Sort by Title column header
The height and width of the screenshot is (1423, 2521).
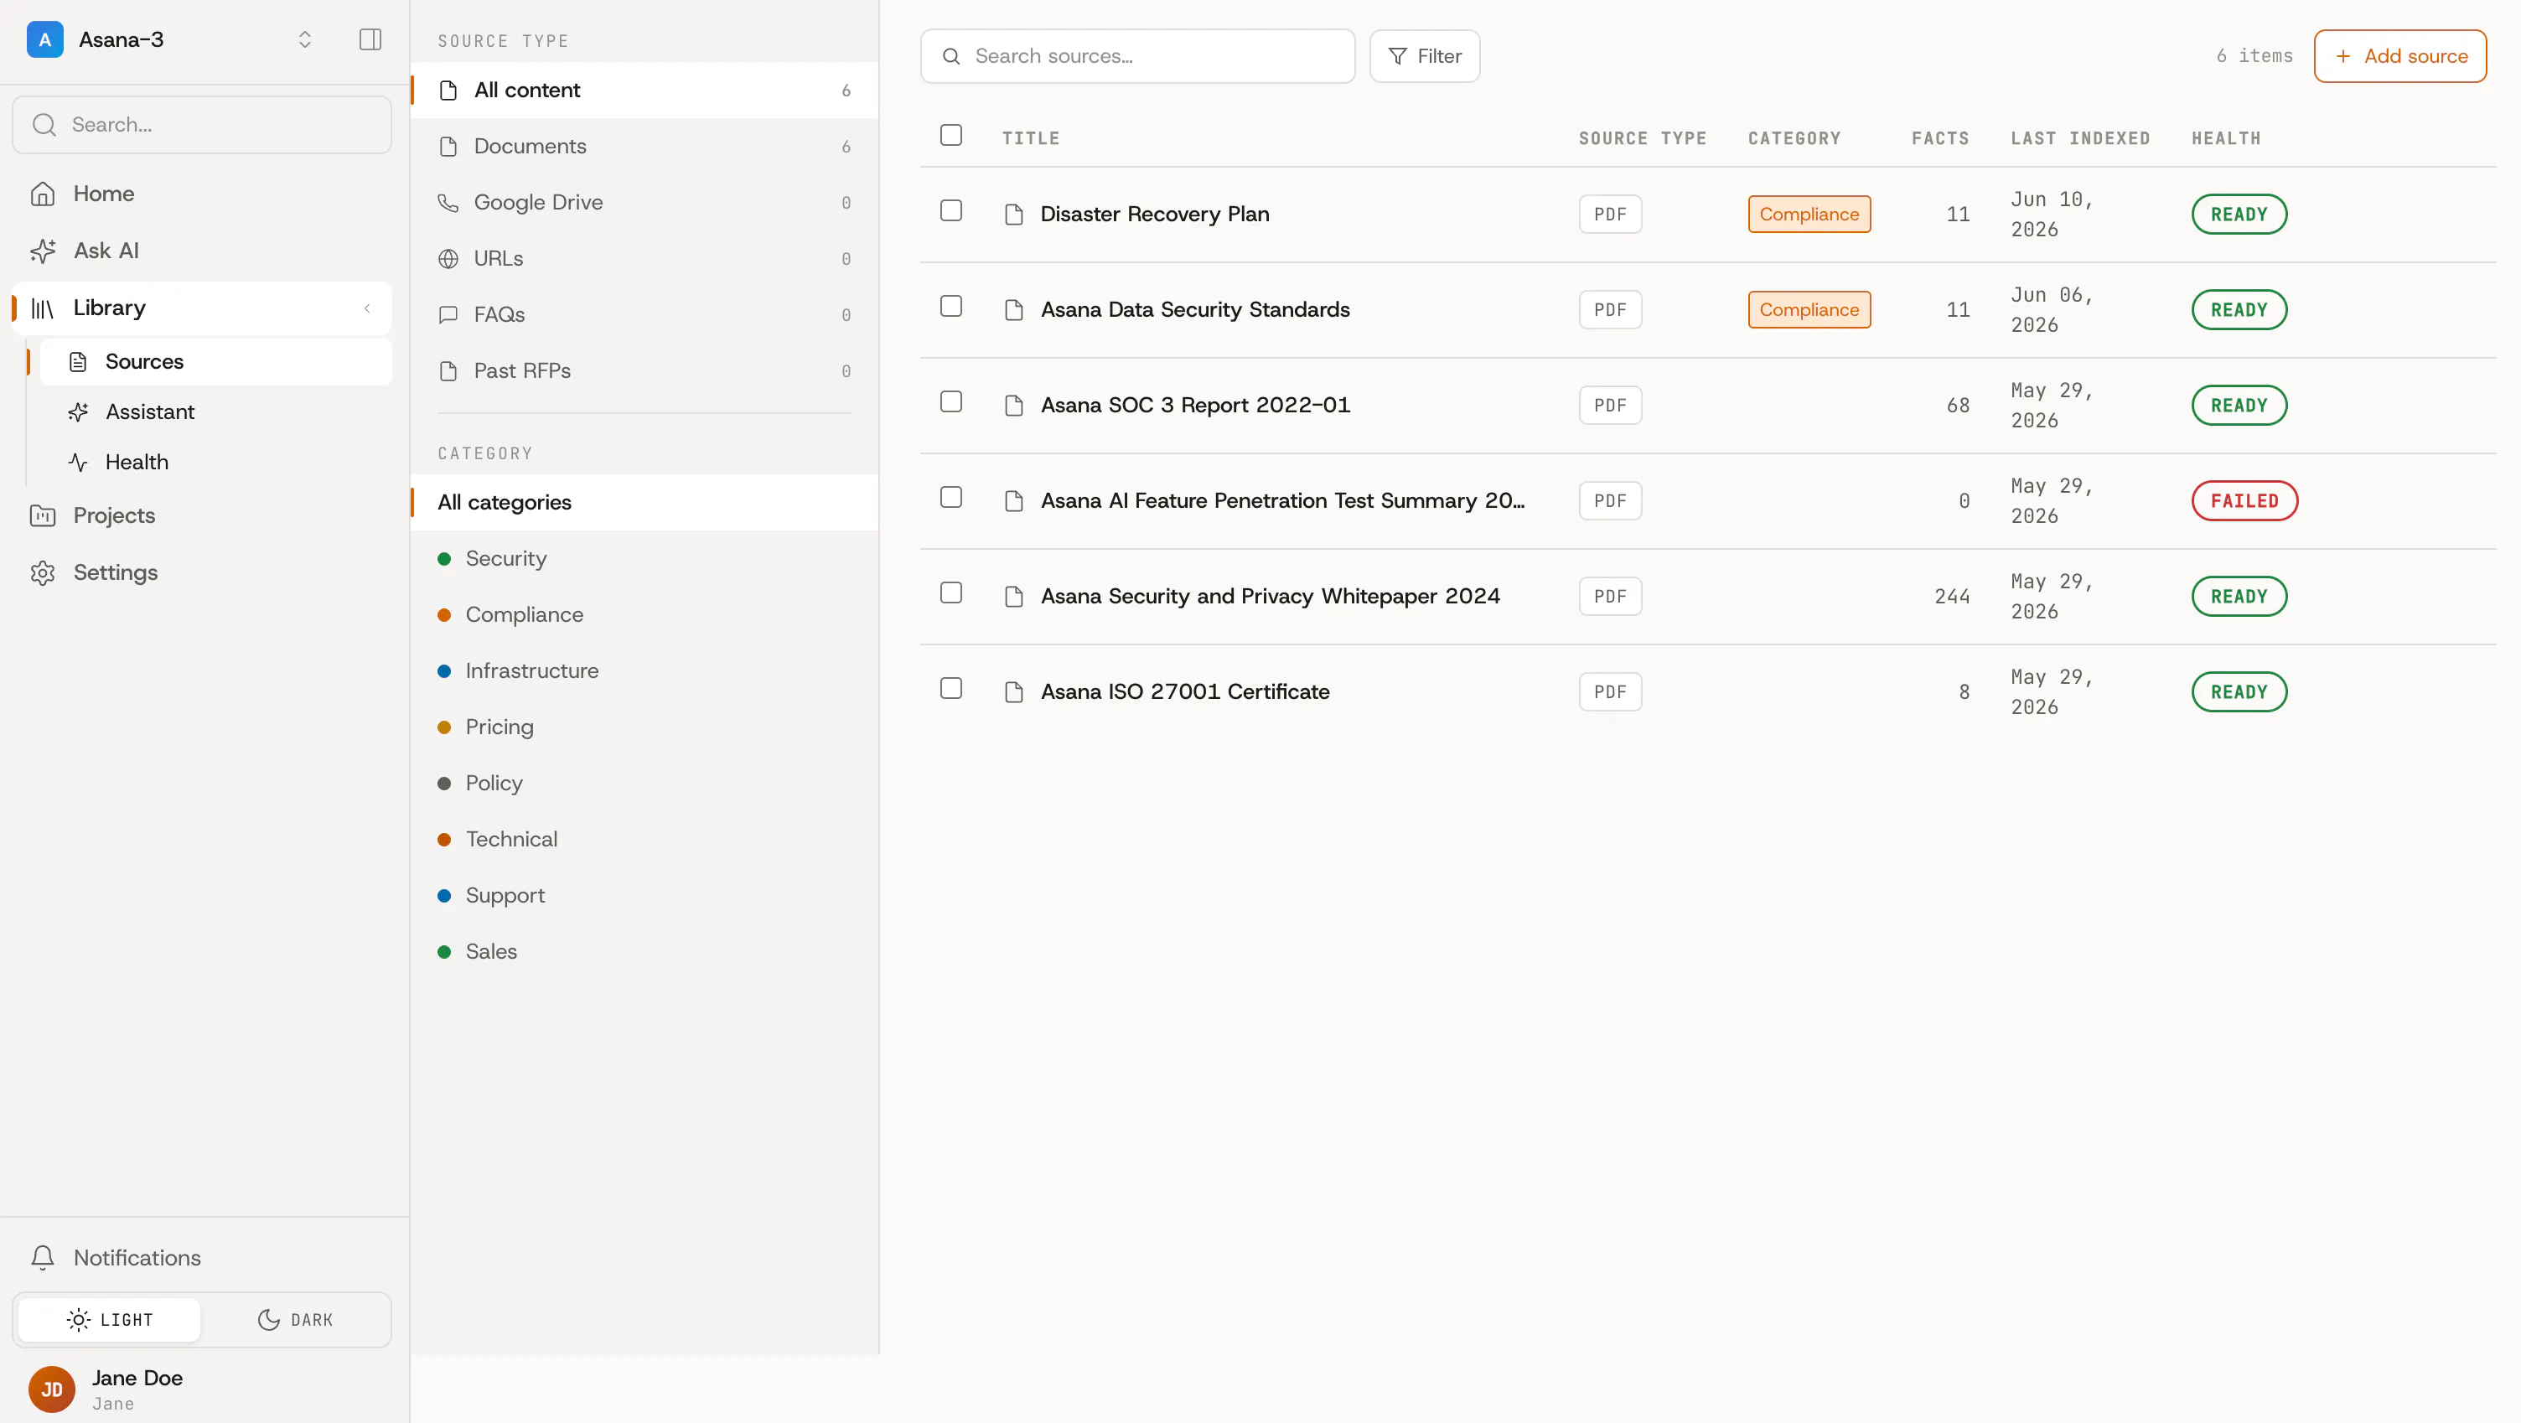point(1031,138)
